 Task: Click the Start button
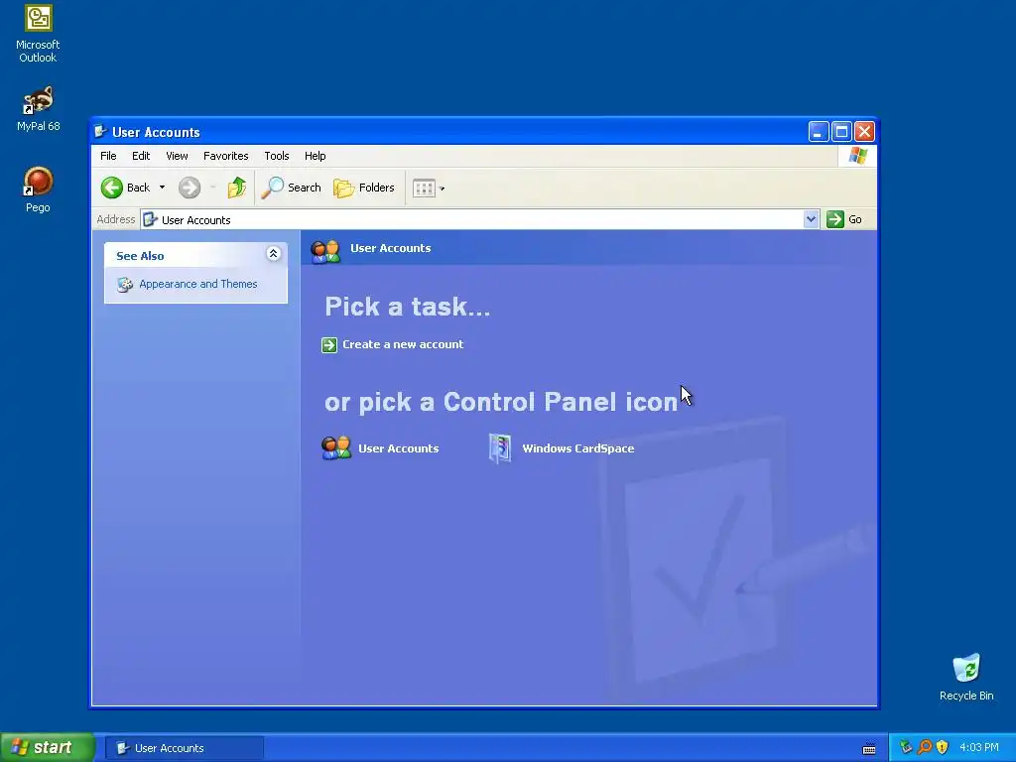[47, 748]
